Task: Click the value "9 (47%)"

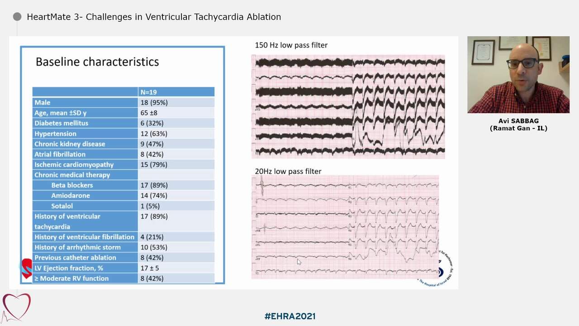Action: point(152,144)
